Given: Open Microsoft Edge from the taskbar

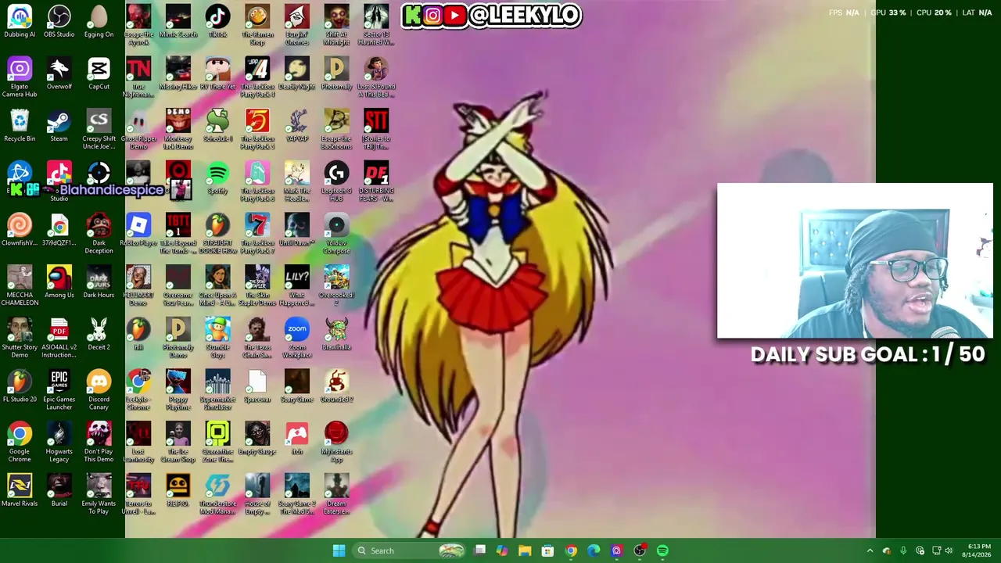Looking at the screenshot, I should pyautogui.click(x=594, y=550).
